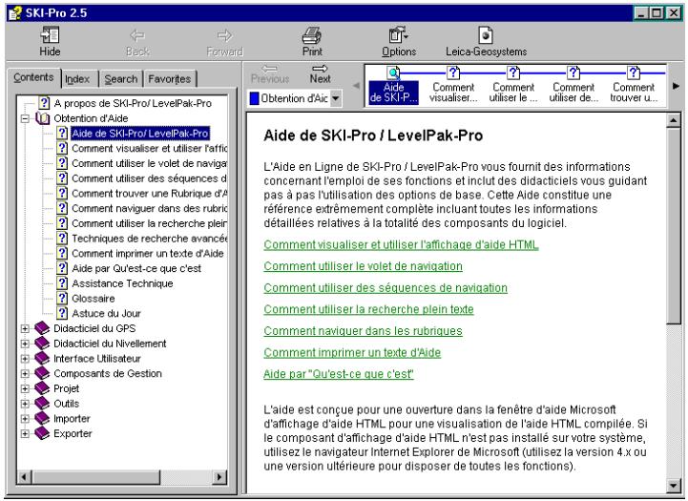Open the Options toolbar icon
The image size is (688, 501).
click(x=399, y=35)
